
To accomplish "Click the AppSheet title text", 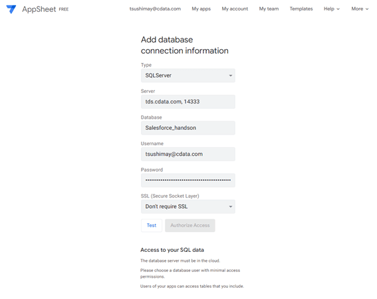I will pyautogui.click(x=39, y=9).
